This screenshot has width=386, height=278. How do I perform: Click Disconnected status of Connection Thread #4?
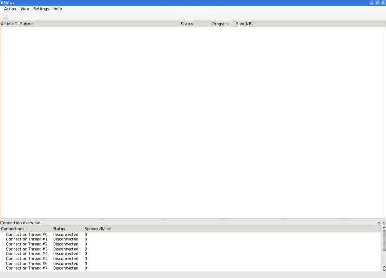coord(66,253)
